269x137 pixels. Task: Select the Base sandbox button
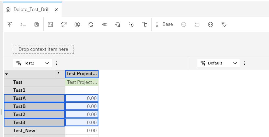coord(164,24)
